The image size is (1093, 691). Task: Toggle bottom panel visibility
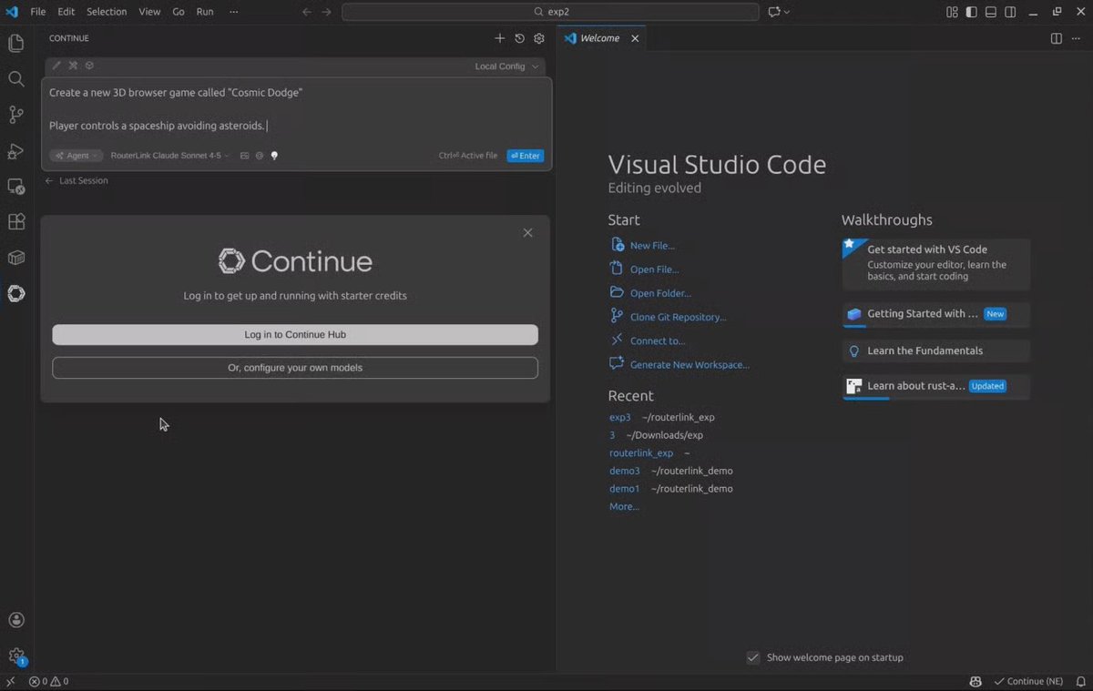click(x=991, y=12)
